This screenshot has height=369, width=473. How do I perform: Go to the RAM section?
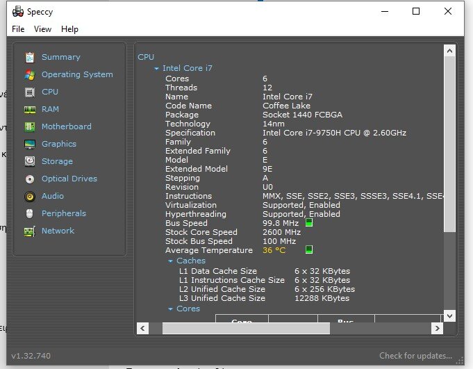(x=50, y=109)
